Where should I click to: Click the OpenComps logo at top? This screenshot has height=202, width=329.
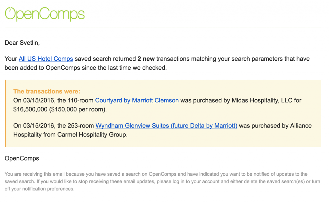[x=45, y=14]
